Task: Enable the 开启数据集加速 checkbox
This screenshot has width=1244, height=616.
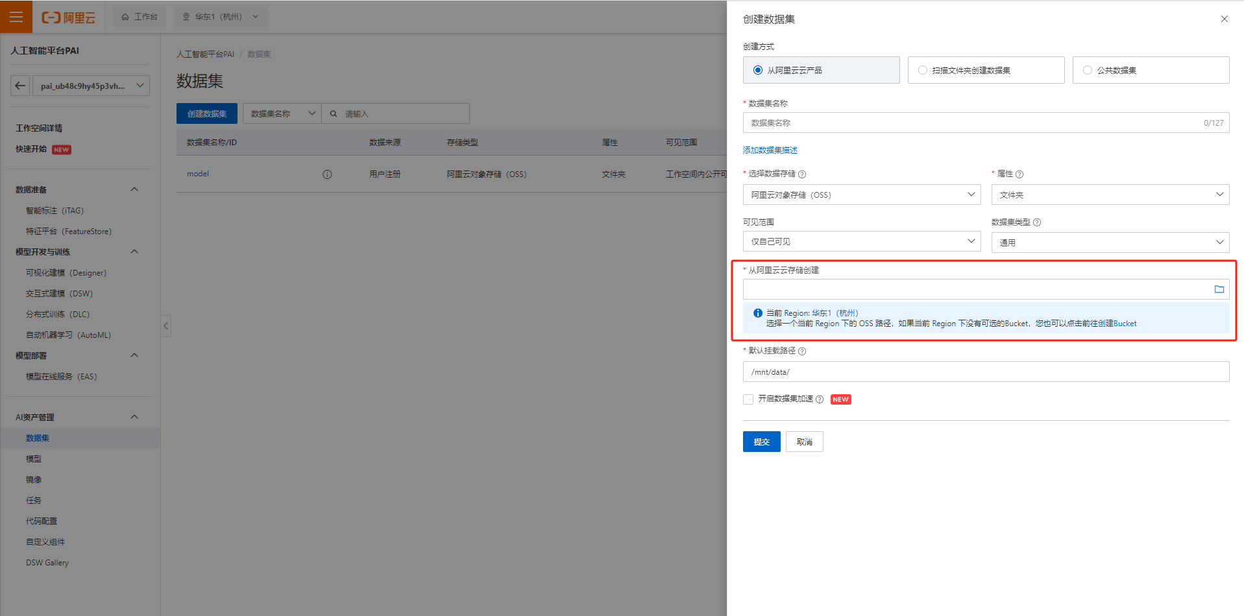Action: pos(748,399)
